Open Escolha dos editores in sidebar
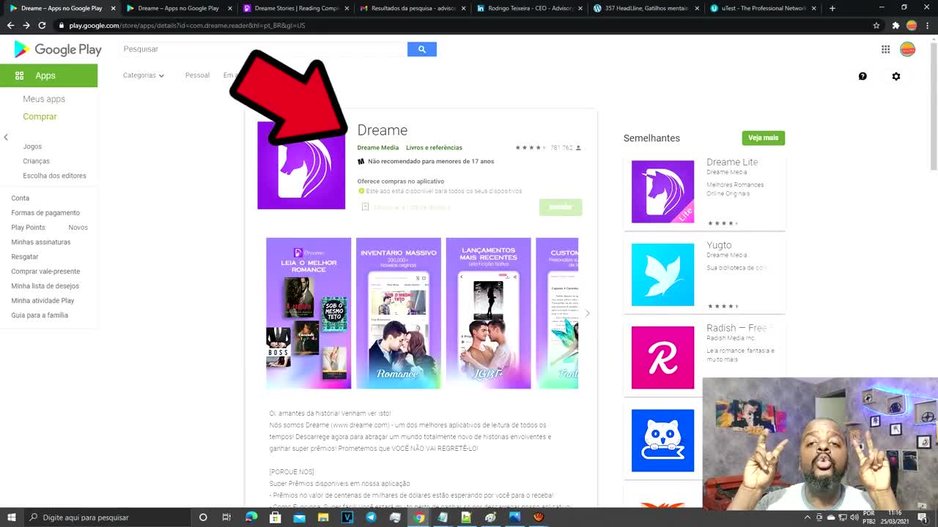This screenshot has width=938, height=527. coord(54,176)
